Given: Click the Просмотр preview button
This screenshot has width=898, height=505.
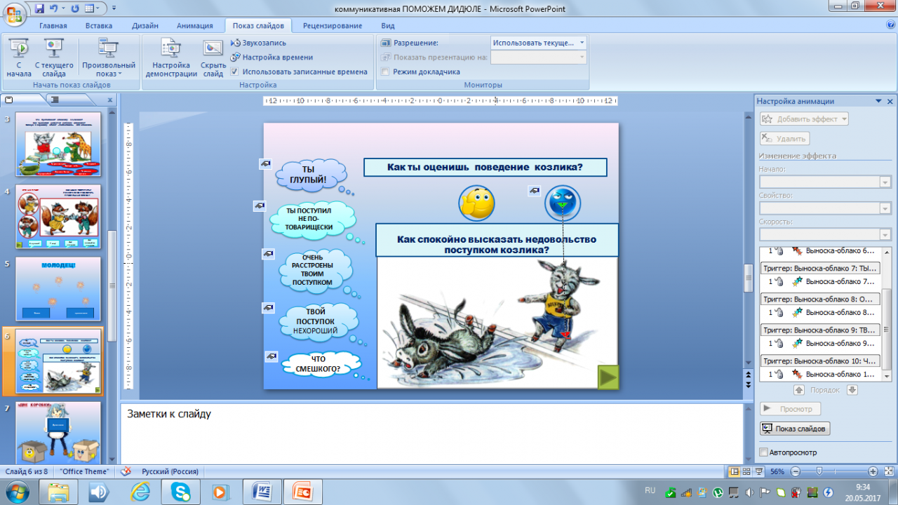Looking at the screenshot, I should (790, 409).
